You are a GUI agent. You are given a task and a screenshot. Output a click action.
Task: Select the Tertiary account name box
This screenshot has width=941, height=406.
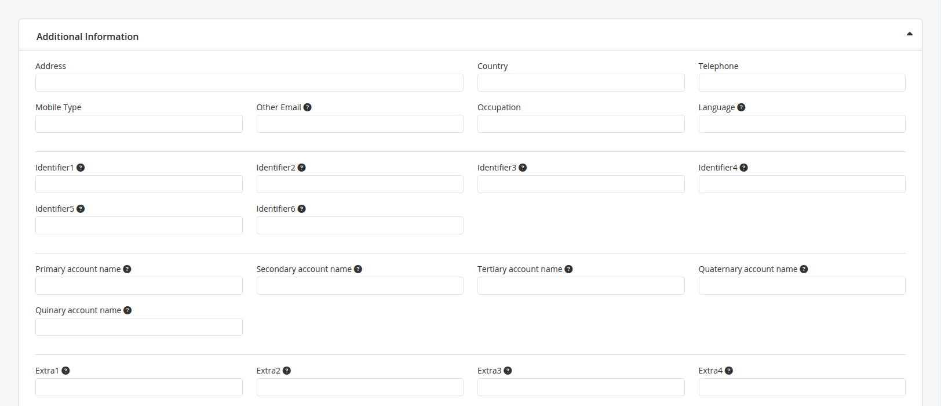click(581, 286)
